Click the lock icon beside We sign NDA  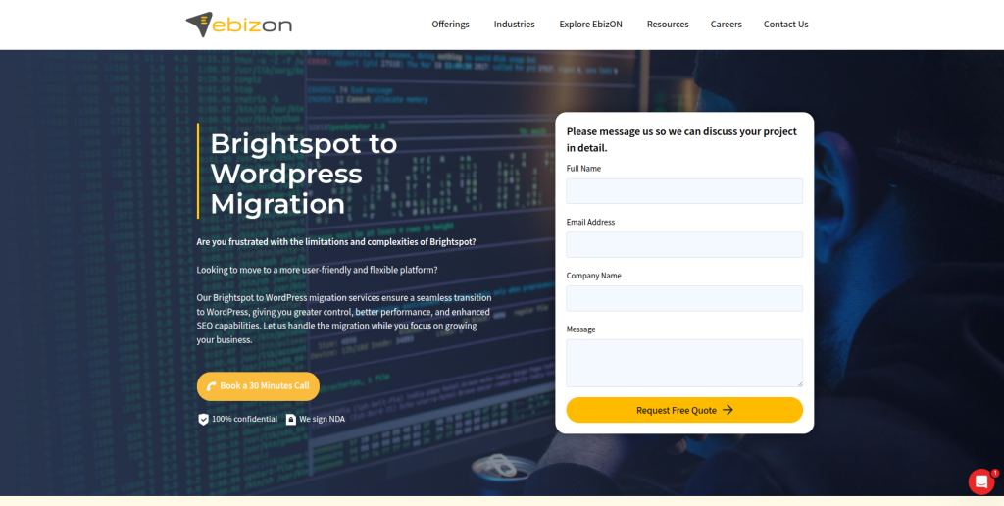(x=290, y=420)
